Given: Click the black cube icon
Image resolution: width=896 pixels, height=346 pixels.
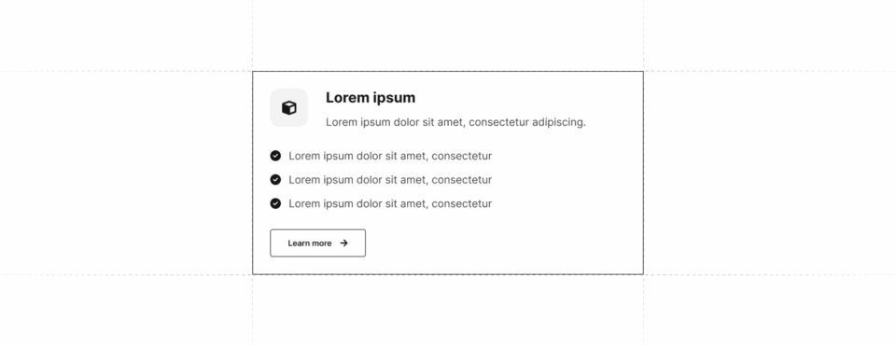Looking at the screenshot, I should click(x=289, y=108).
